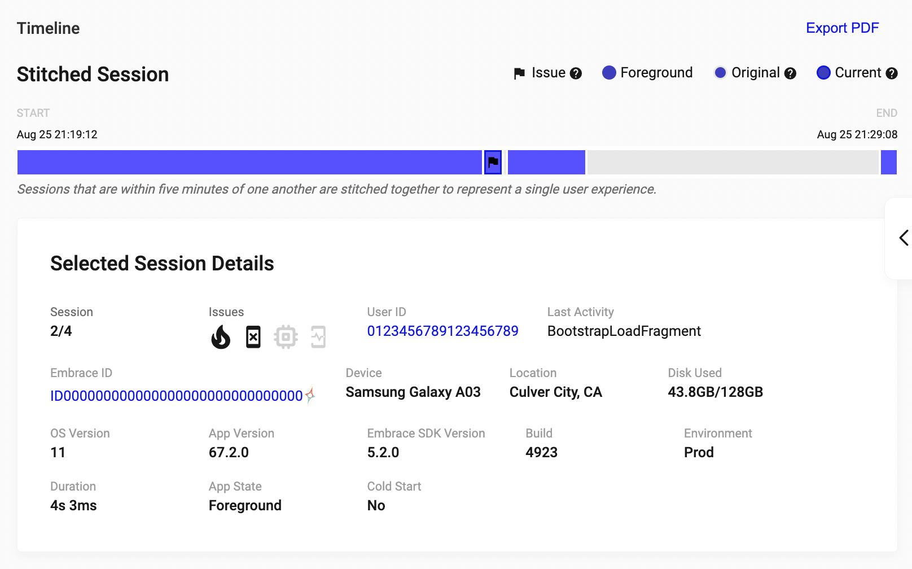Select the flagged issue marker on timeline
The width and height of the screenshot is (912, 569).
(x=493, y=163)
